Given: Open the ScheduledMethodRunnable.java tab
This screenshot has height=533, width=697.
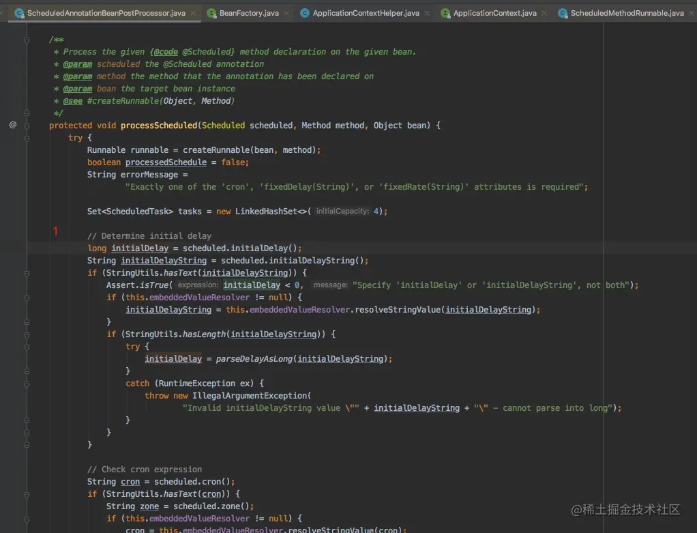Looking at the screenshot, I should coord(627,13).
